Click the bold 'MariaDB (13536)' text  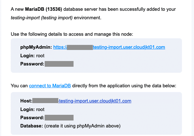[43, 9]
